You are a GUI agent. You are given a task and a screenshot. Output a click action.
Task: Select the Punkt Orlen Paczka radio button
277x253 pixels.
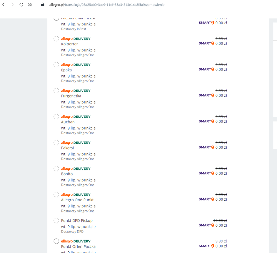pos(56,241)
